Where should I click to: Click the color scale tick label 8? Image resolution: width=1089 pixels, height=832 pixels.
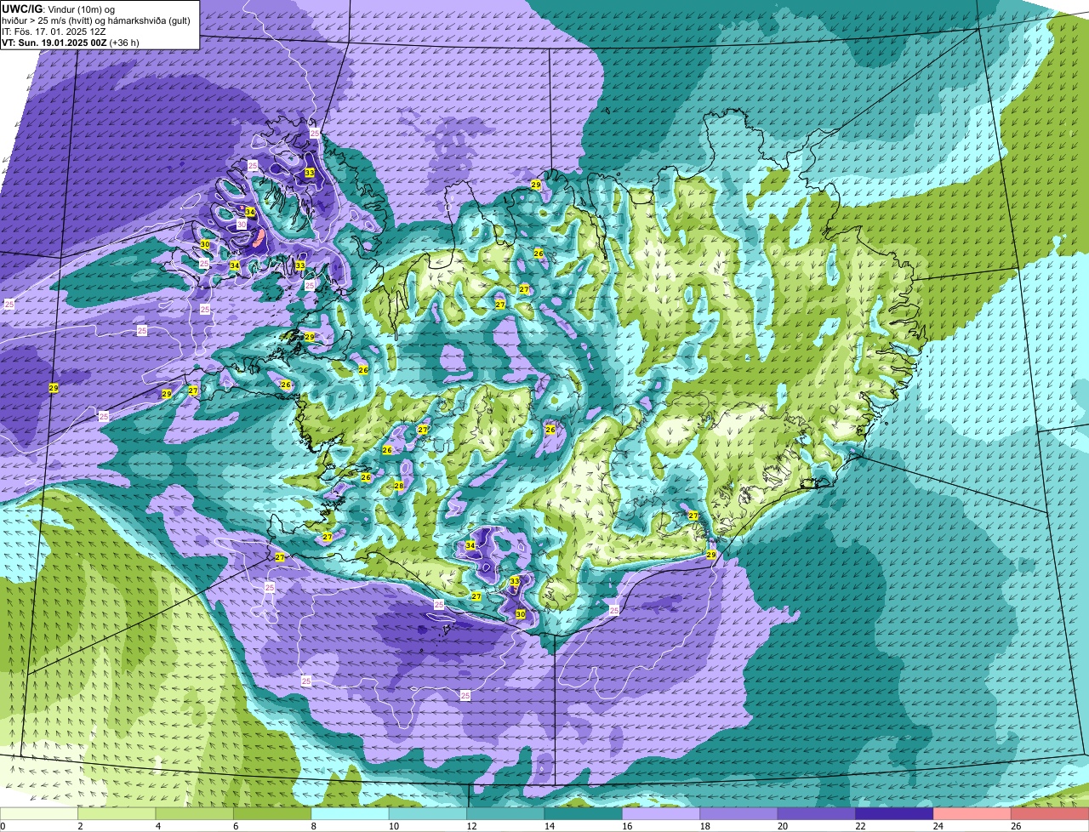[312, 826]
